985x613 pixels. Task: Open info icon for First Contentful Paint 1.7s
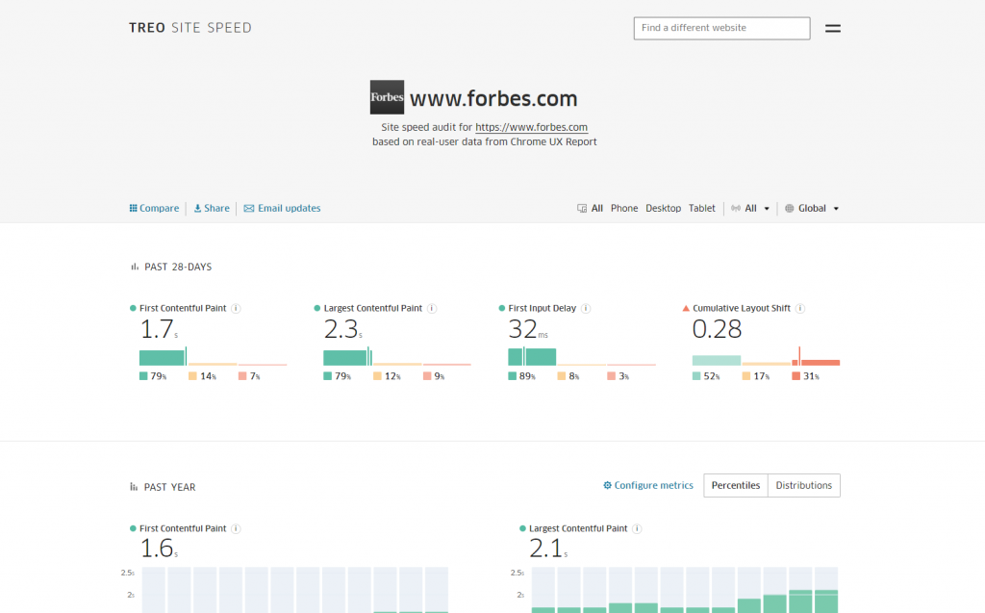(236, 308)
